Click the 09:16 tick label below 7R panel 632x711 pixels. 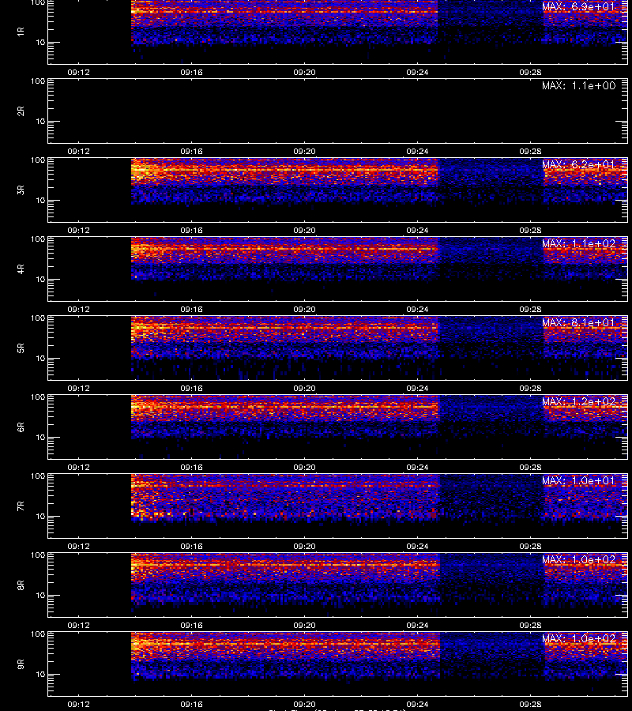191,547
